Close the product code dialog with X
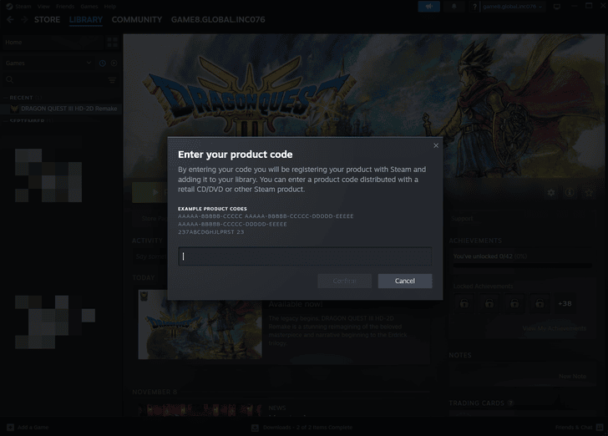The height and width of the screenshot is (436, 608). click(436, 145)
